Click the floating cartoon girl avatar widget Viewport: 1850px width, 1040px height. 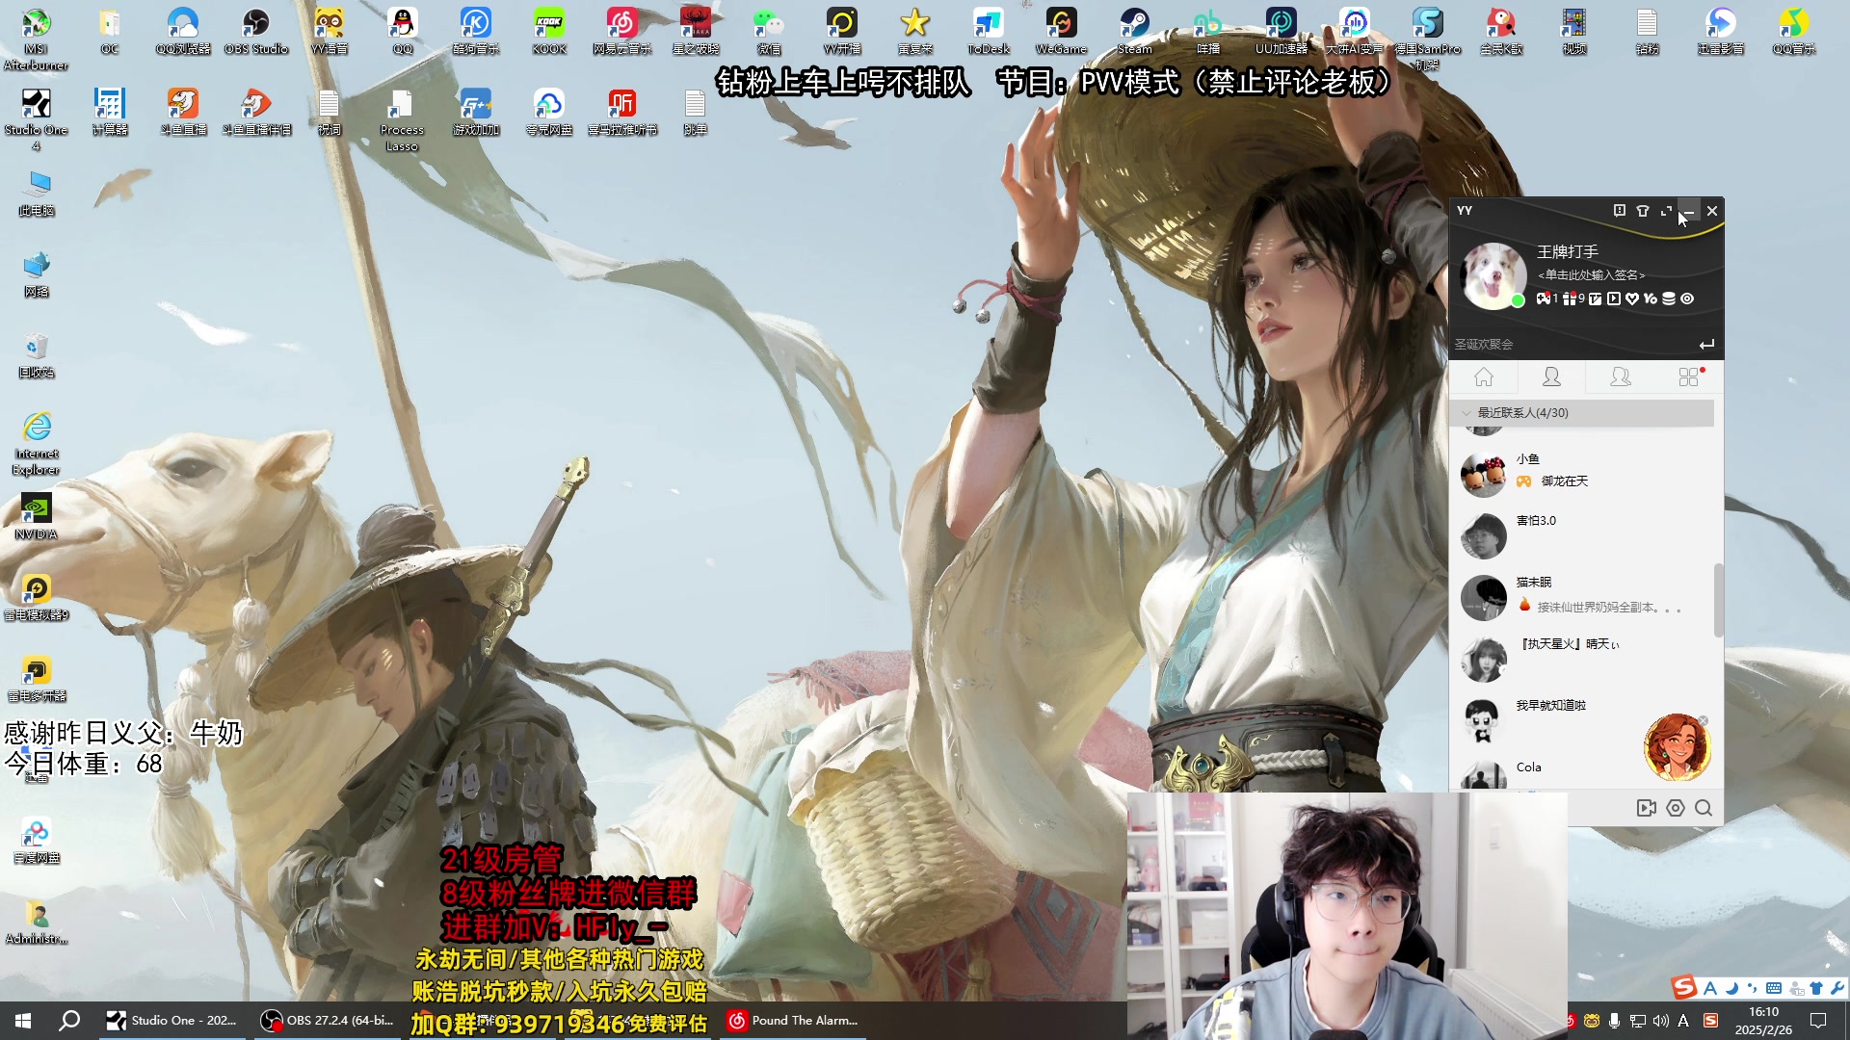[1677, 746]
